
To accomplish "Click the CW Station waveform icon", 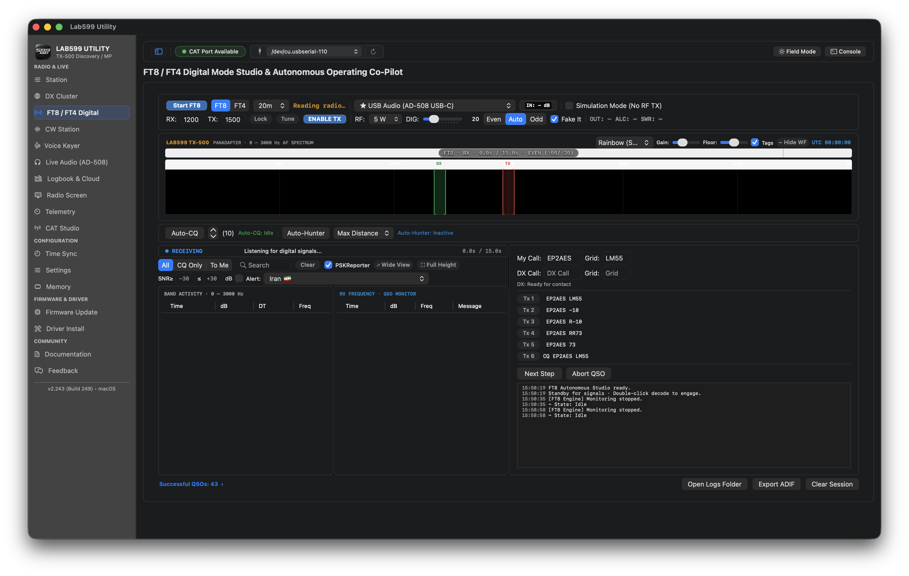I will [x=37, y=129].
